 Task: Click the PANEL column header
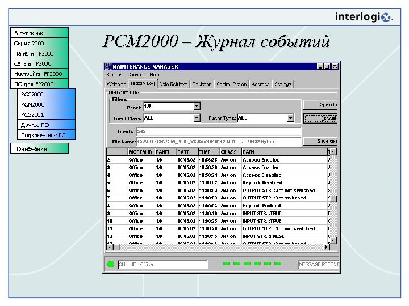pyautogui.click(x=165, y=152)
